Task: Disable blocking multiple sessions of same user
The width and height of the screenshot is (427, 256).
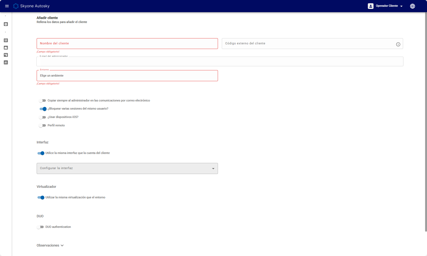Action: [x=43, y=109]
